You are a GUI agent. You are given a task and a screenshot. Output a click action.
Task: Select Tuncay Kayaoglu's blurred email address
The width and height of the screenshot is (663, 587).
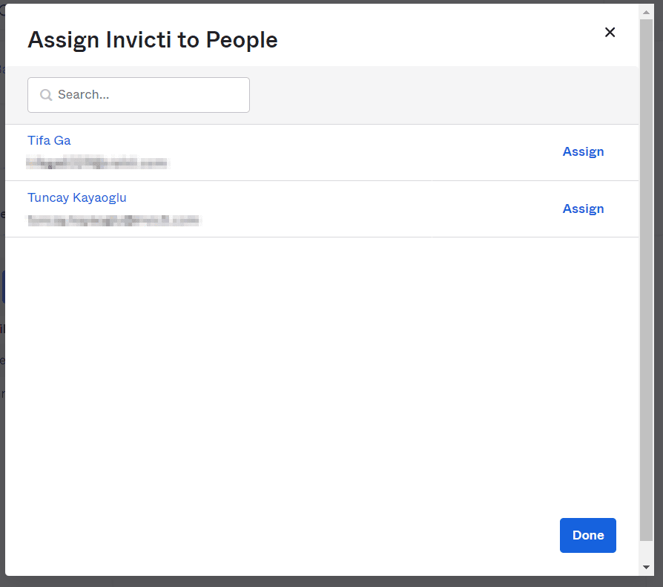[113, 220]
